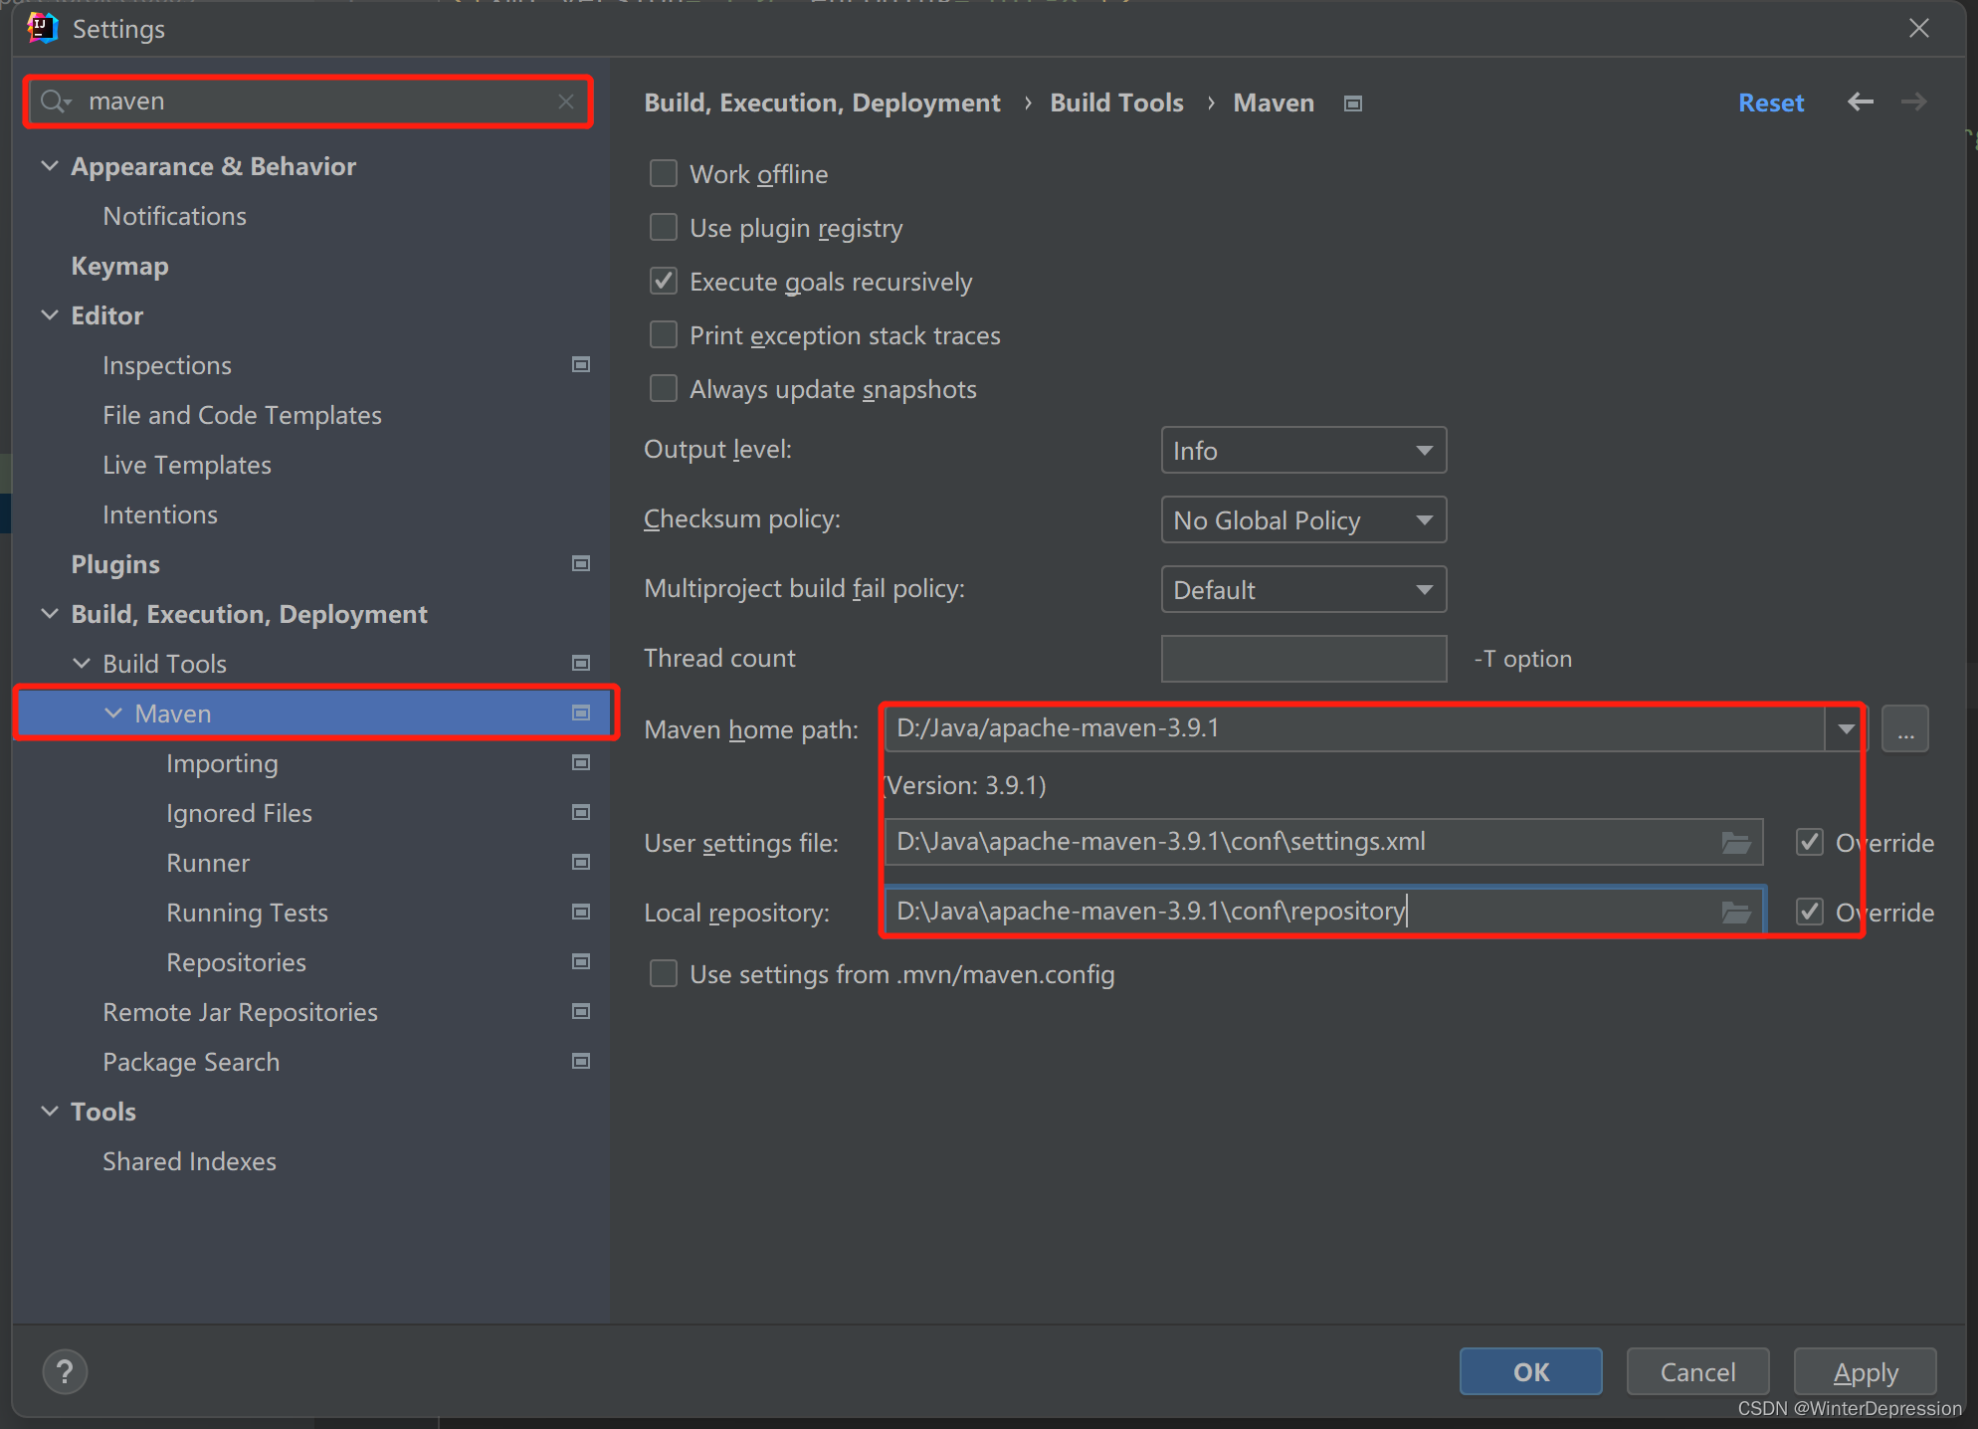
Task: Open File and Code Templates
Action: click(x=243, y=415)
